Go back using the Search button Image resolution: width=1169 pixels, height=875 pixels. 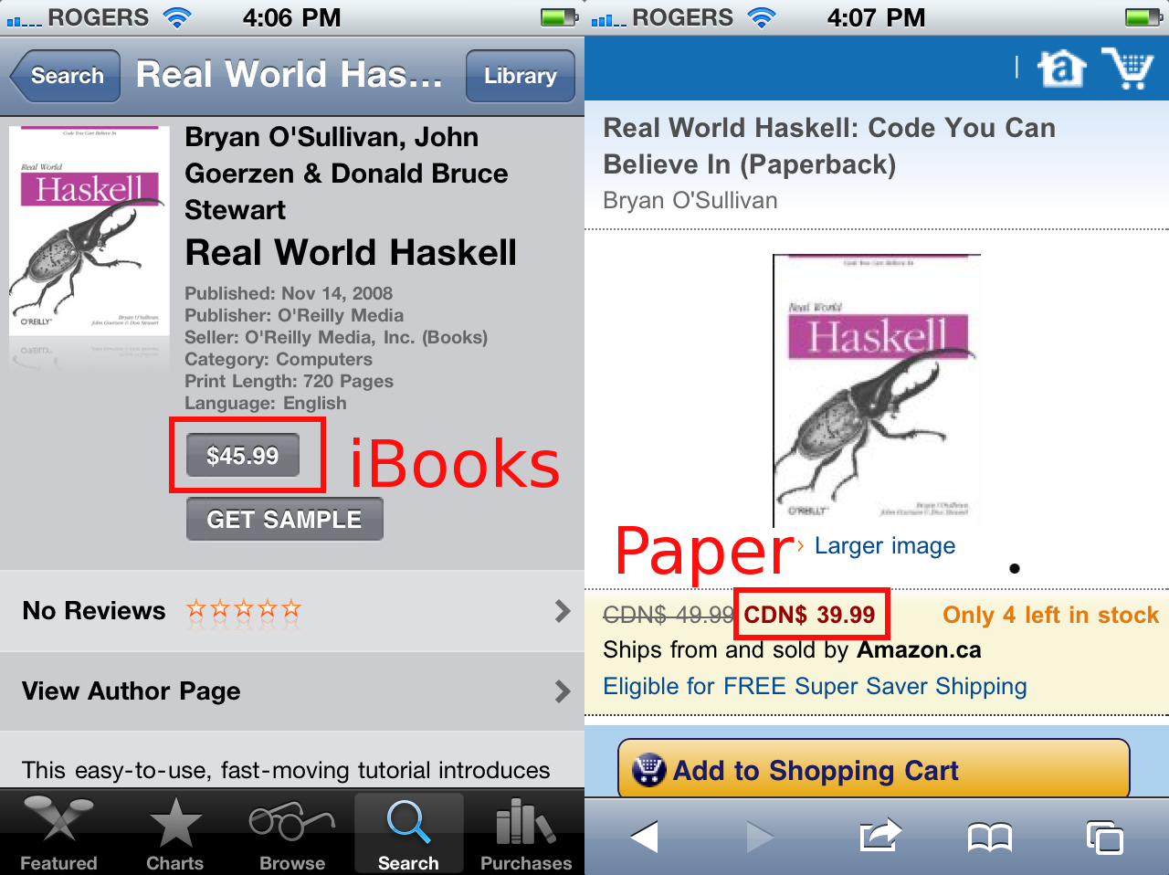(66, 76)
